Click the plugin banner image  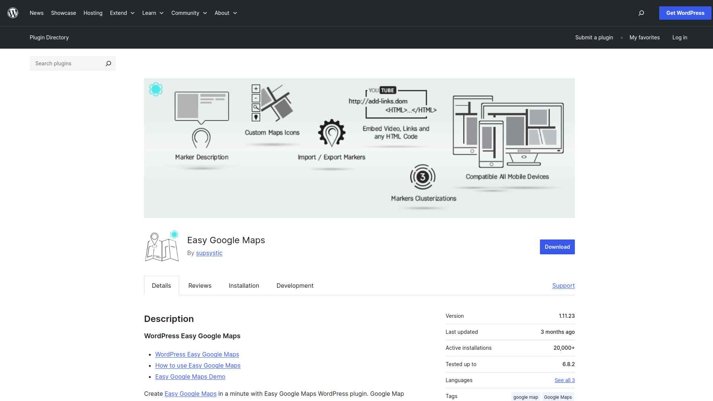(359, 148)
